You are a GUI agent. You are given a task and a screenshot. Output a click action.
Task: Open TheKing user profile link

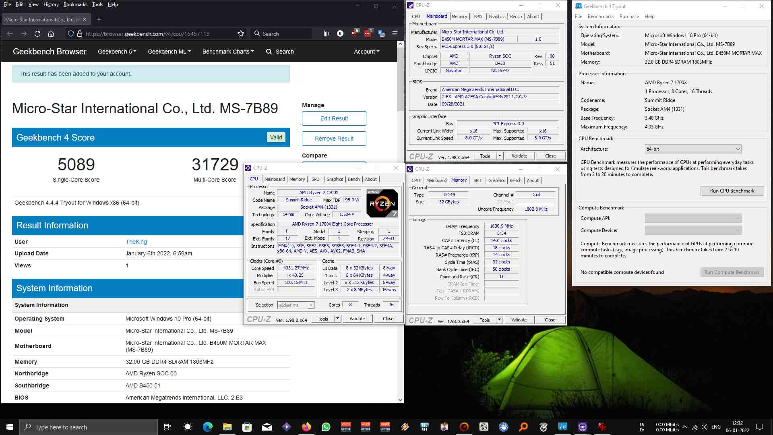(x=136, y=242)
